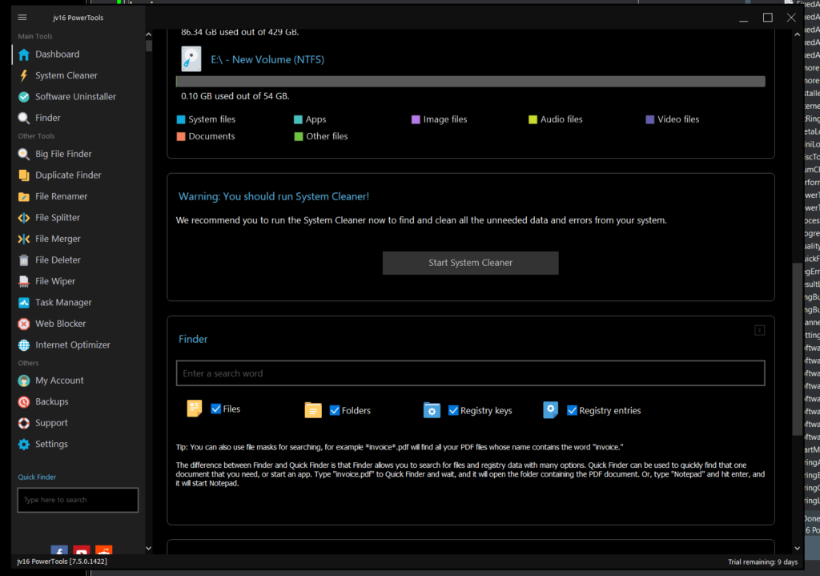Uncheck the Registry keys checkbox
Viewport: 820px width, 576px height.
tap(453, 411)
